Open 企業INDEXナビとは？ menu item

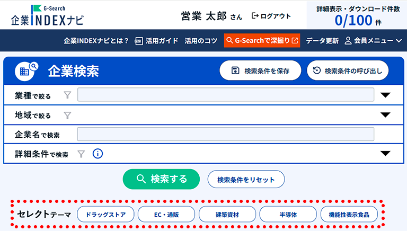(x=96, y=41)
